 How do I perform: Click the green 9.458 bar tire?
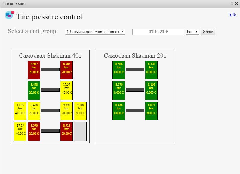(x=34, y=90)
